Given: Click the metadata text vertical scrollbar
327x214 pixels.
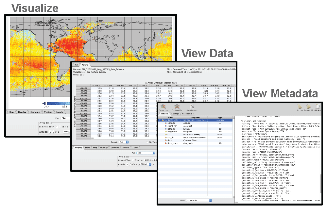Looking at the screenshot, I should tap(320, 183).
